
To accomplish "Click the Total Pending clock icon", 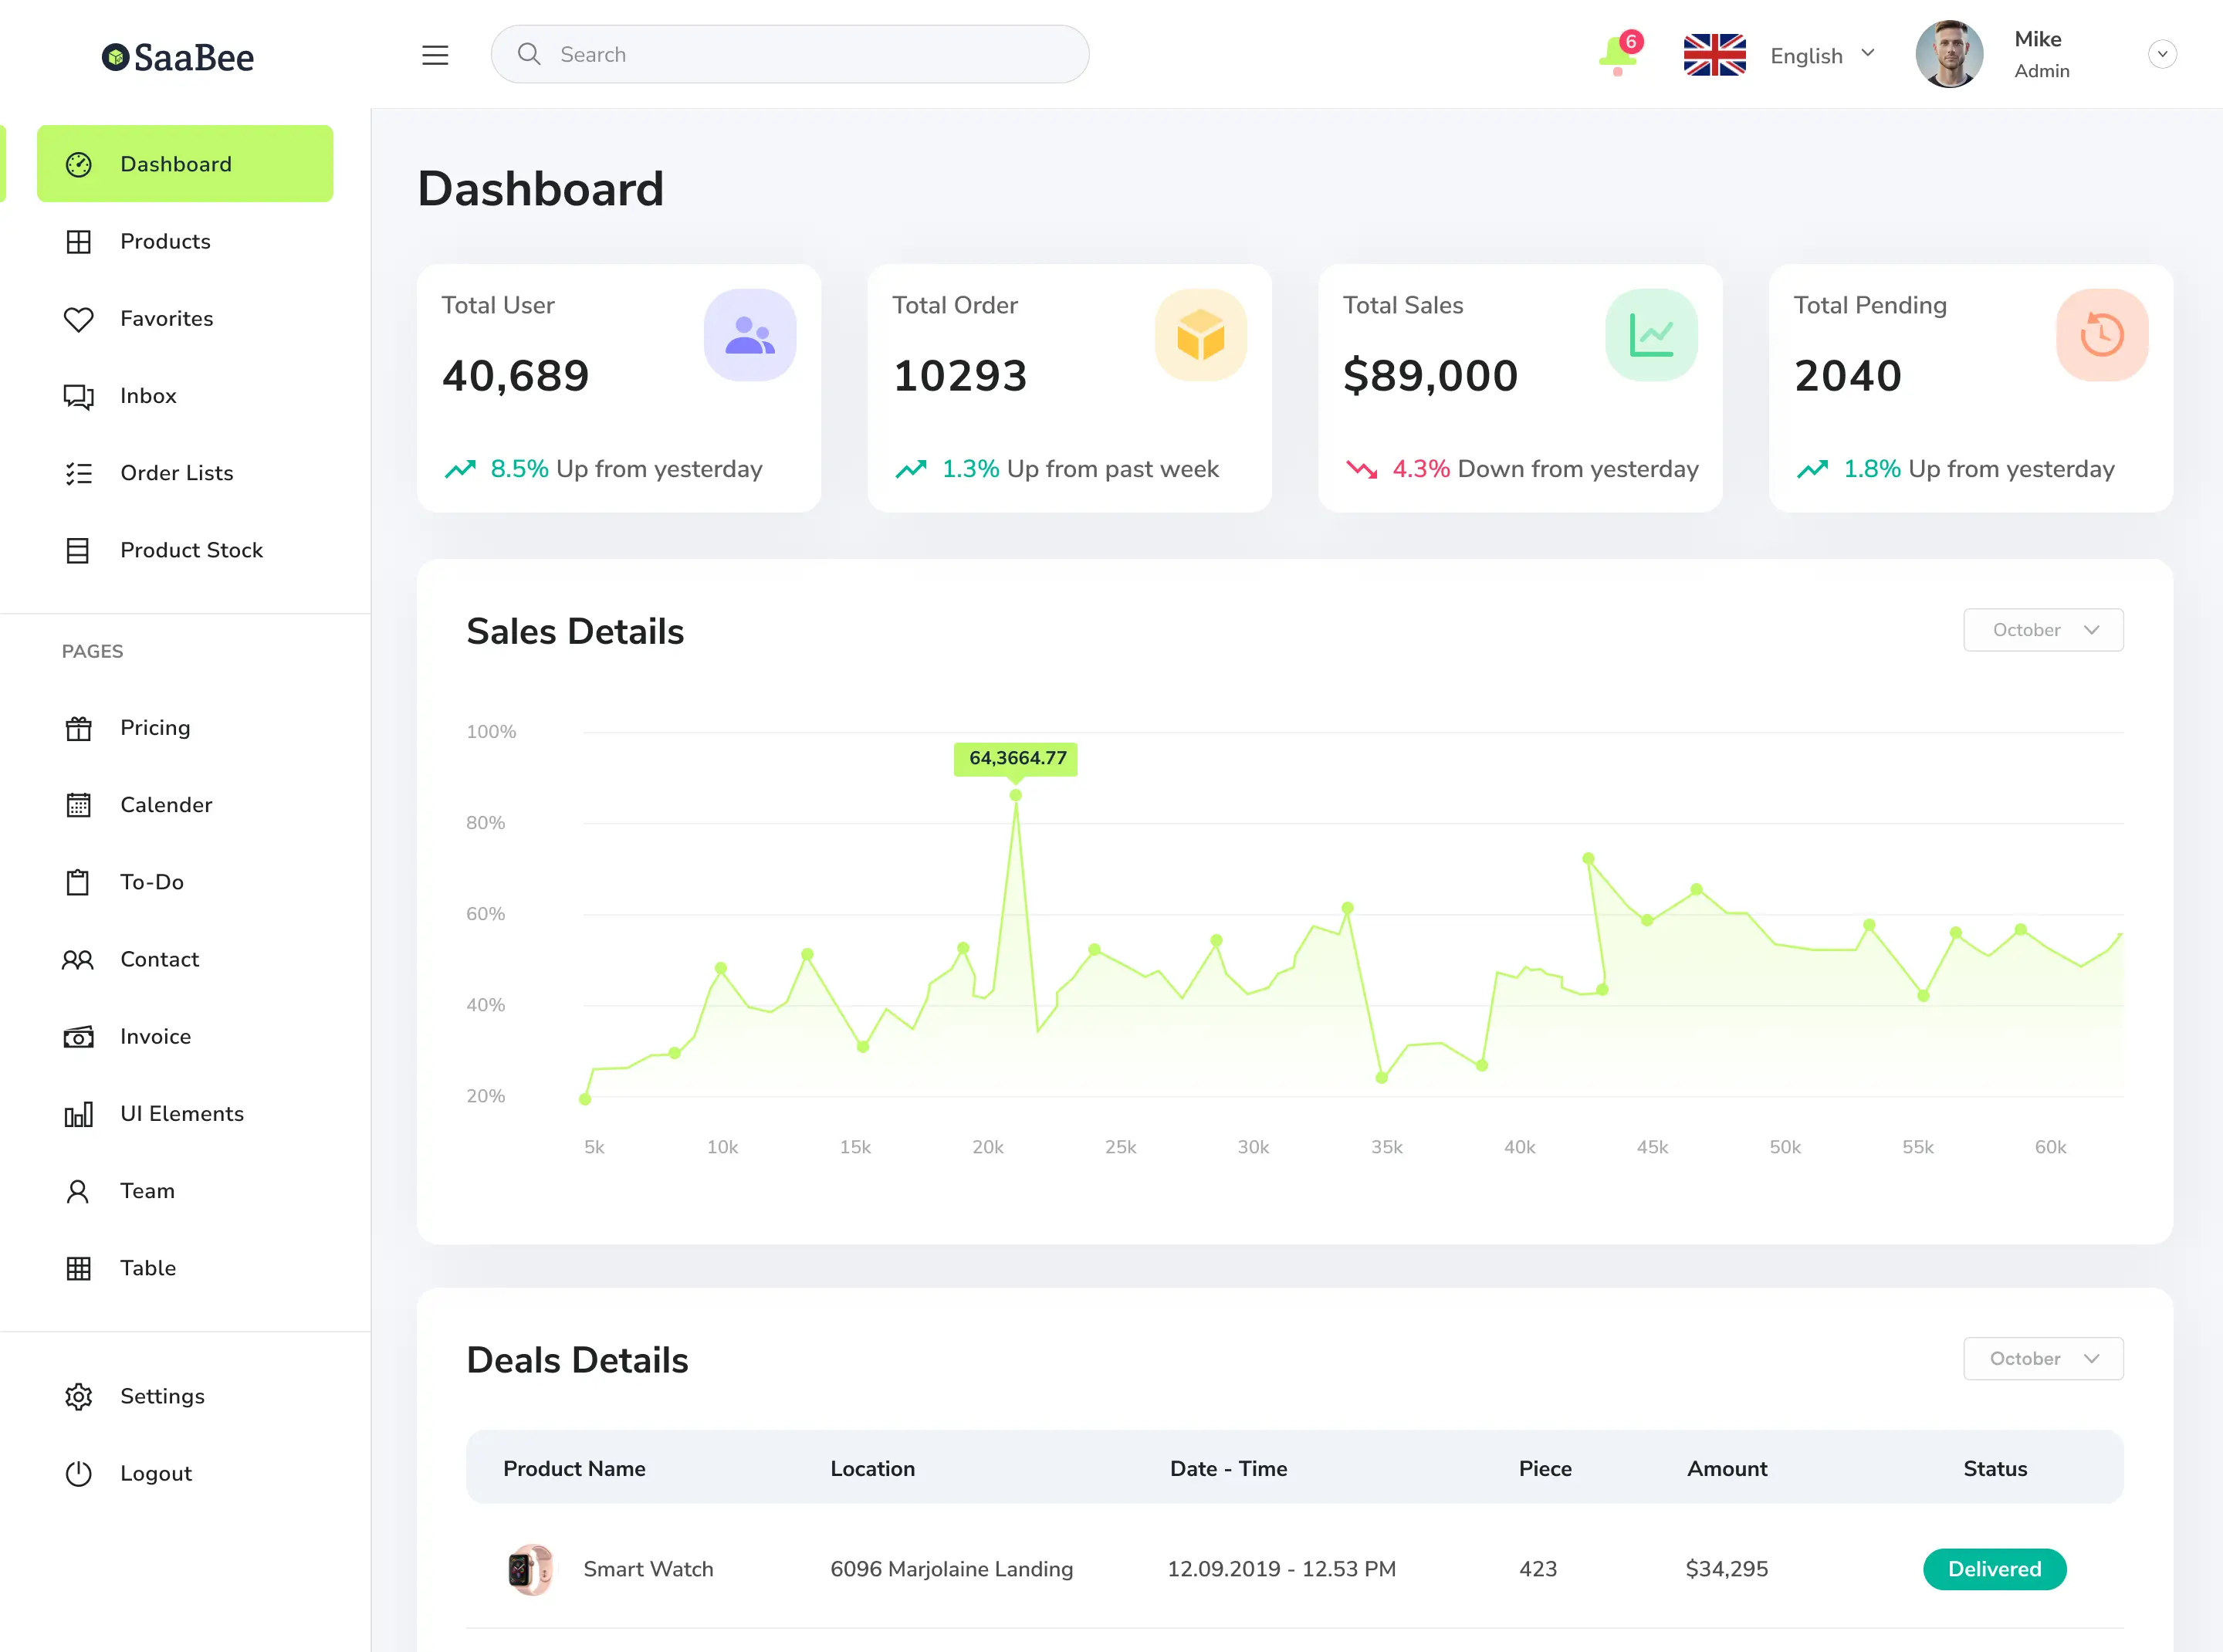I will (x=2101, y=335).
